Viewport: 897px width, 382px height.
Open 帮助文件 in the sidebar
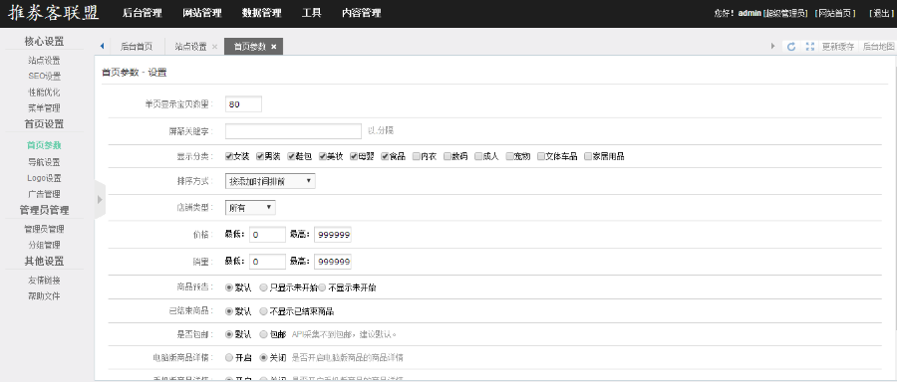point(44,296)
